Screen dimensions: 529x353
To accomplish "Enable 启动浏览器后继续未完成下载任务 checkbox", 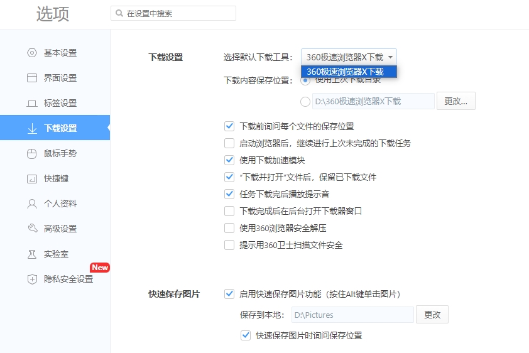I will pos(229,143).
